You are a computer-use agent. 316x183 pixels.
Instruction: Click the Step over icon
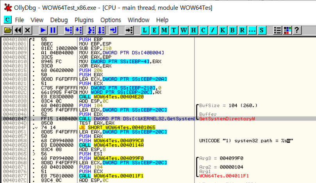79,30
